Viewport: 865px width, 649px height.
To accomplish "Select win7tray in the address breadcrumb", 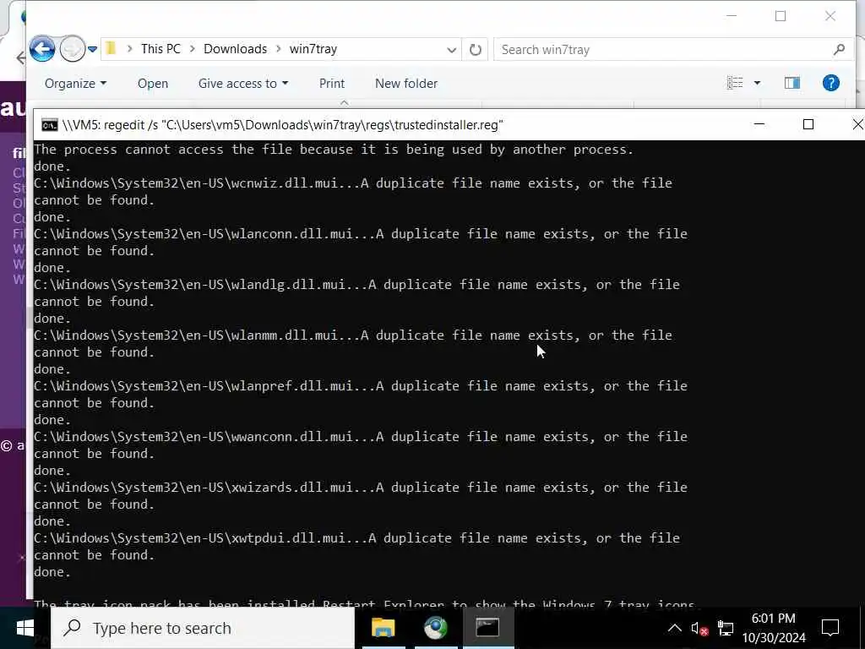I will point(313,49).
